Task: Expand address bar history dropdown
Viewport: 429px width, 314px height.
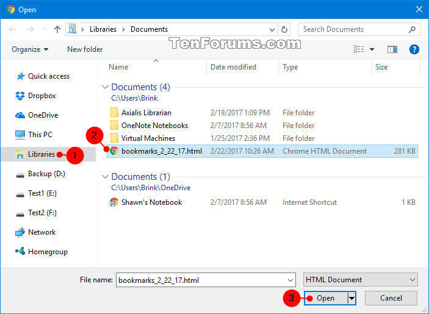Action: 272,29
